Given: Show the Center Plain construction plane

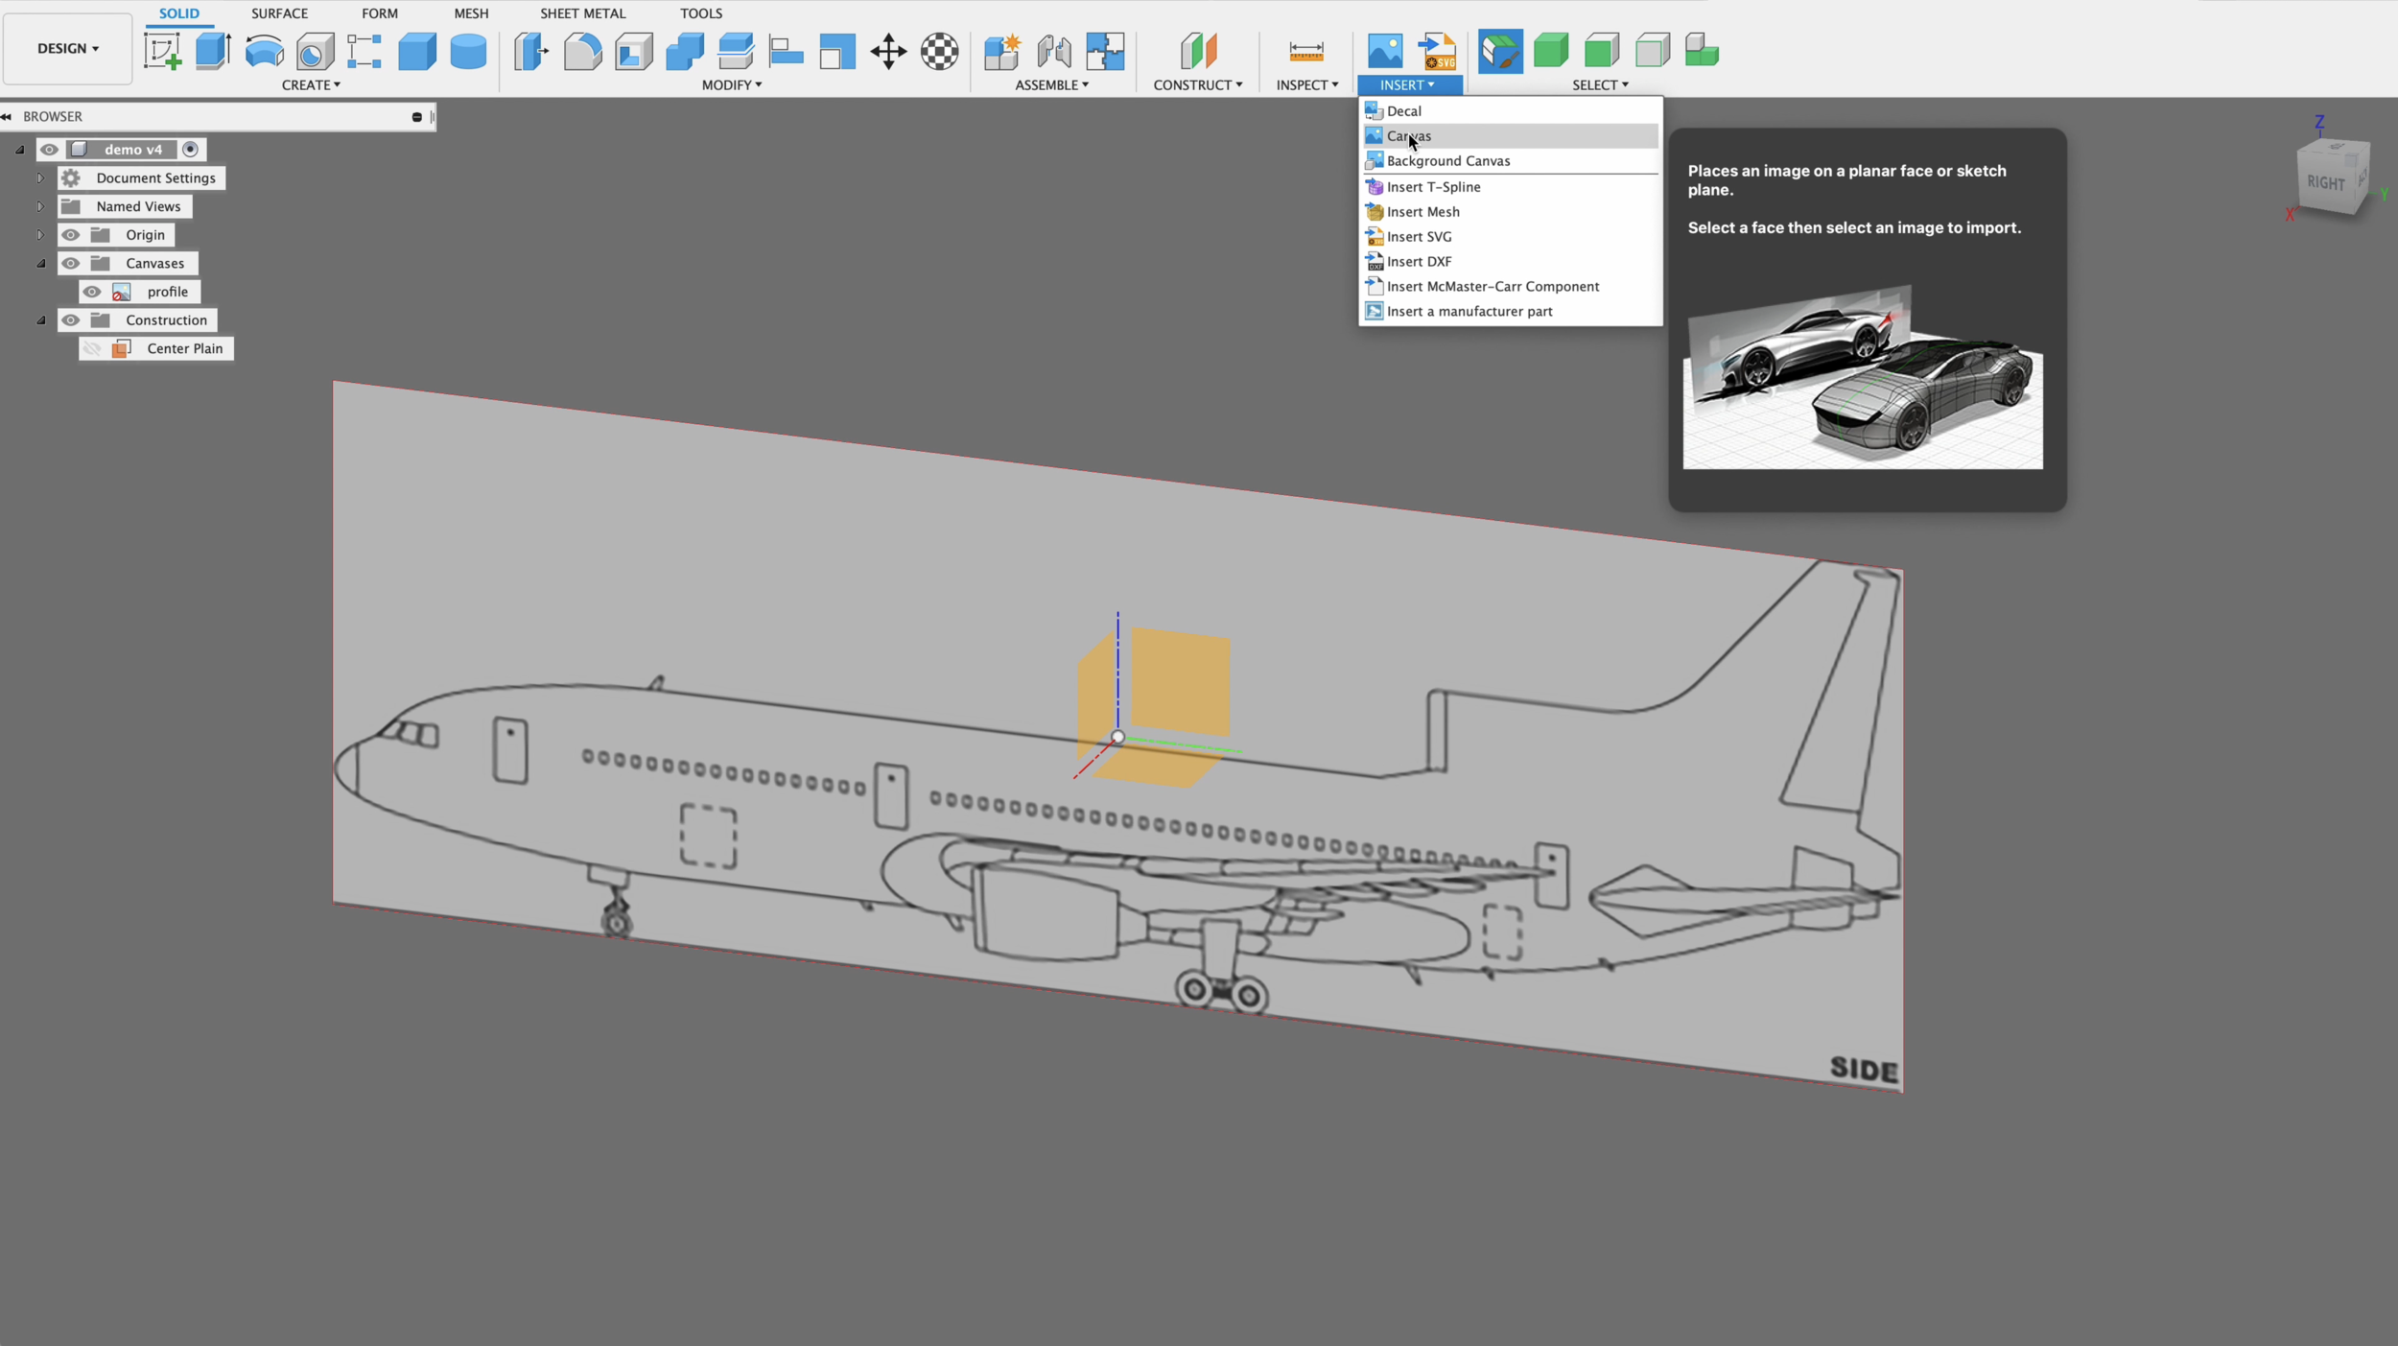Looking at the screenshot, I should pyautogui.click(x=92, y=347).
